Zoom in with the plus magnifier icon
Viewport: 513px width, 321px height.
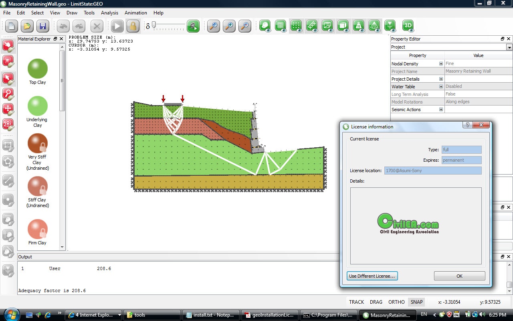229,26
